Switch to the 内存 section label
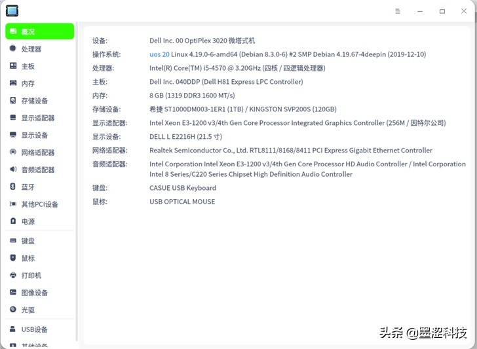This screenshot has height=349, width=477. (x=28, y=83)
